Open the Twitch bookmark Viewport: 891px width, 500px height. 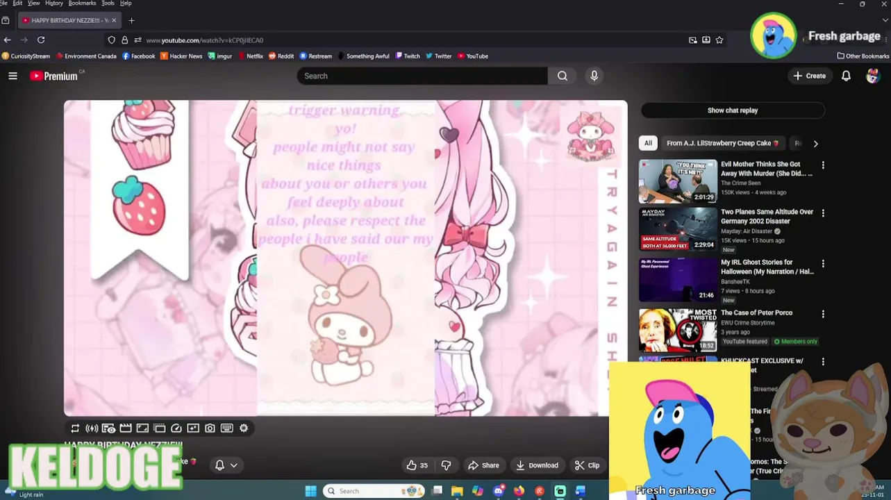pyautogui.click(x=408, y=56)
